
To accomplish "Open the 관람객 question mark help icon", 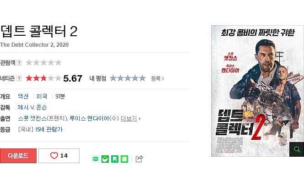I will (19, 63).
